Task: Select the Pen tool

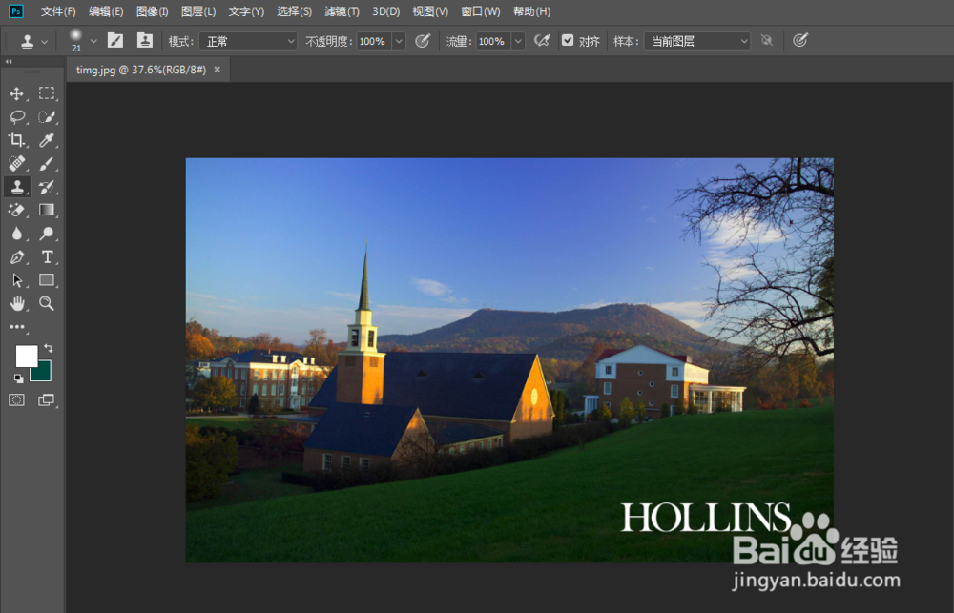Action: click(17, 256)
